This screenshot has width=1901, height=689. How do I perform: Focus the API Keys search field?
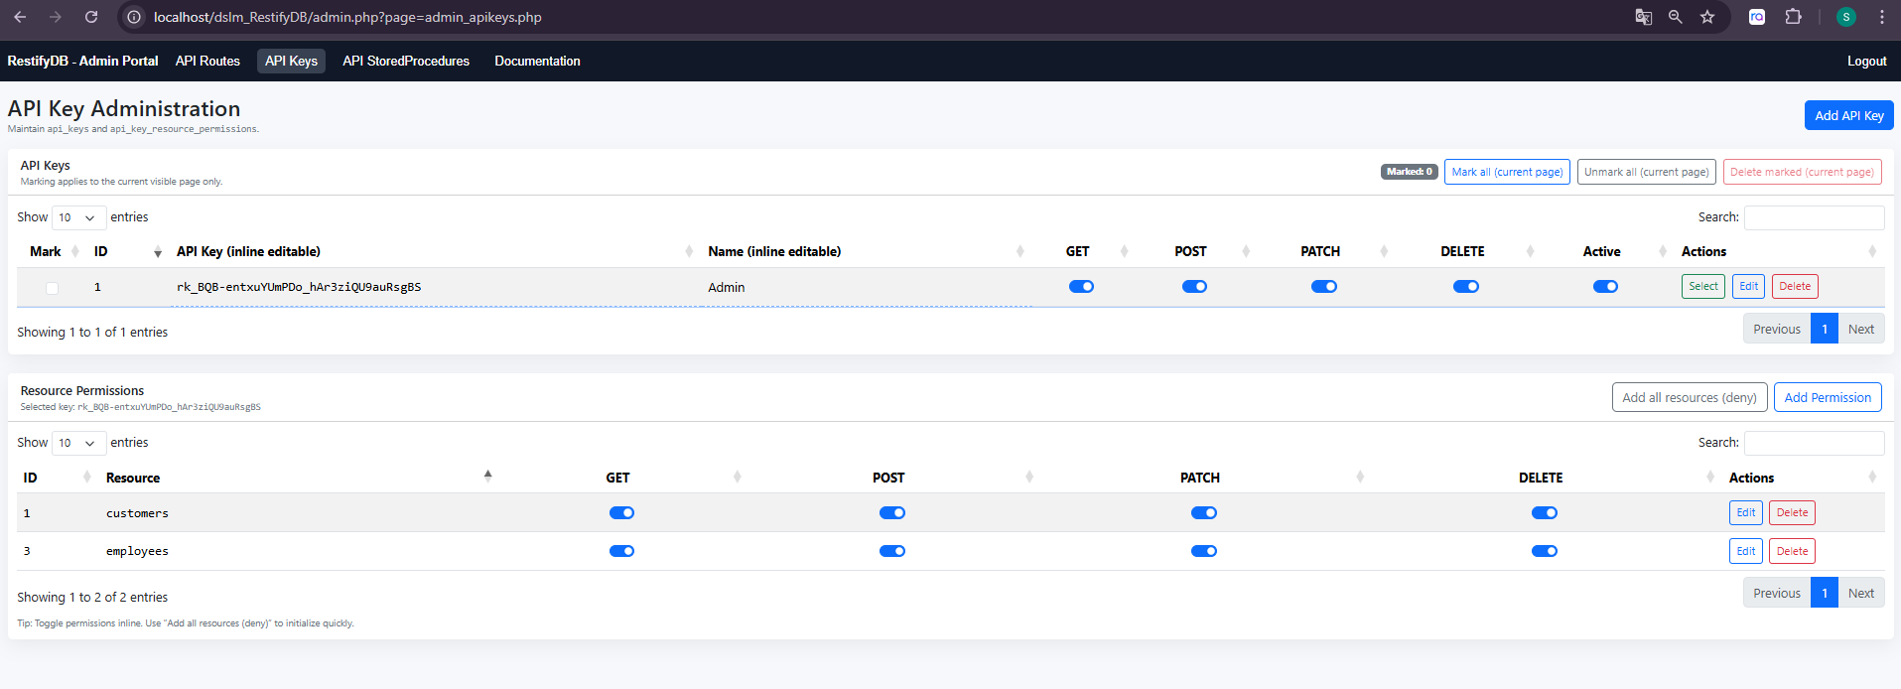(1814, 217)
